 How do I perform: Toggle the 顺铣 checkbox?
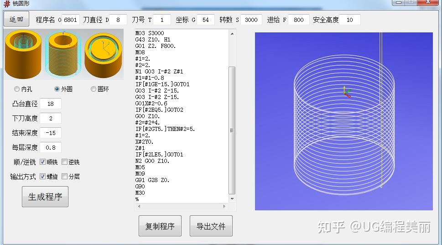42,162
